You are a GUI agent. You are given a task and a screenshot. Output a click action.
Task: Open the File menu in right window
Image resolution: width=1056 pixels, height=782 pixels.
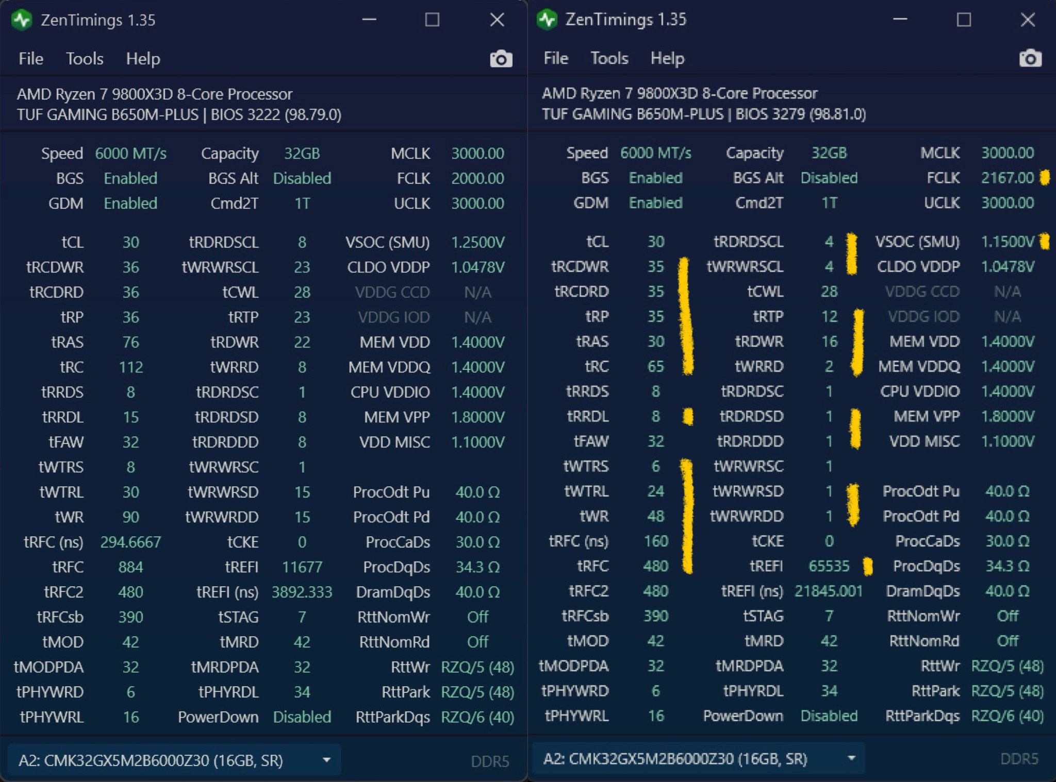point(555,58)
